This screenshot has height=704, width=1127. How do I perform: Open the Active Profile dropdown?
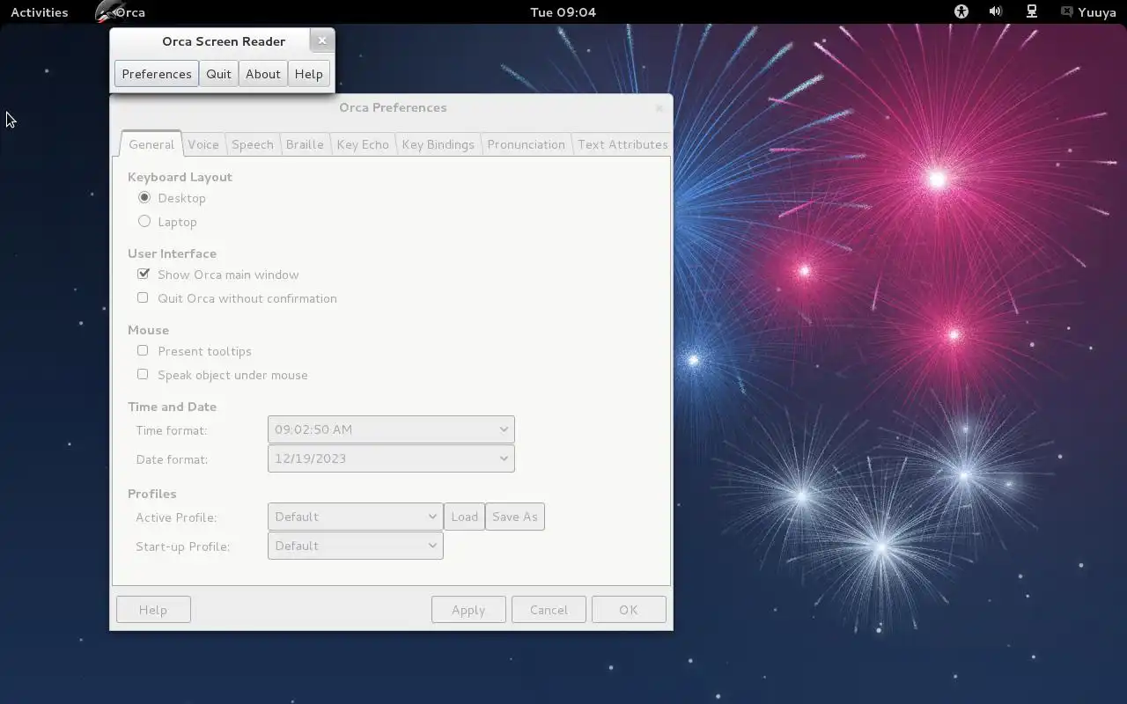tap(355, 517)
